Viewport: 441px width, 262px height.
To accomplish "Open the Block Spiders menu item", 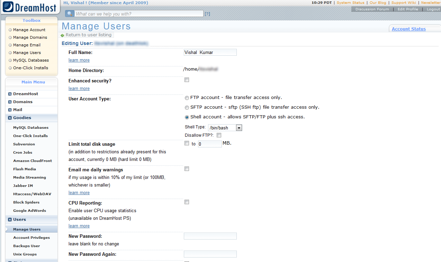I will [26, 202].
